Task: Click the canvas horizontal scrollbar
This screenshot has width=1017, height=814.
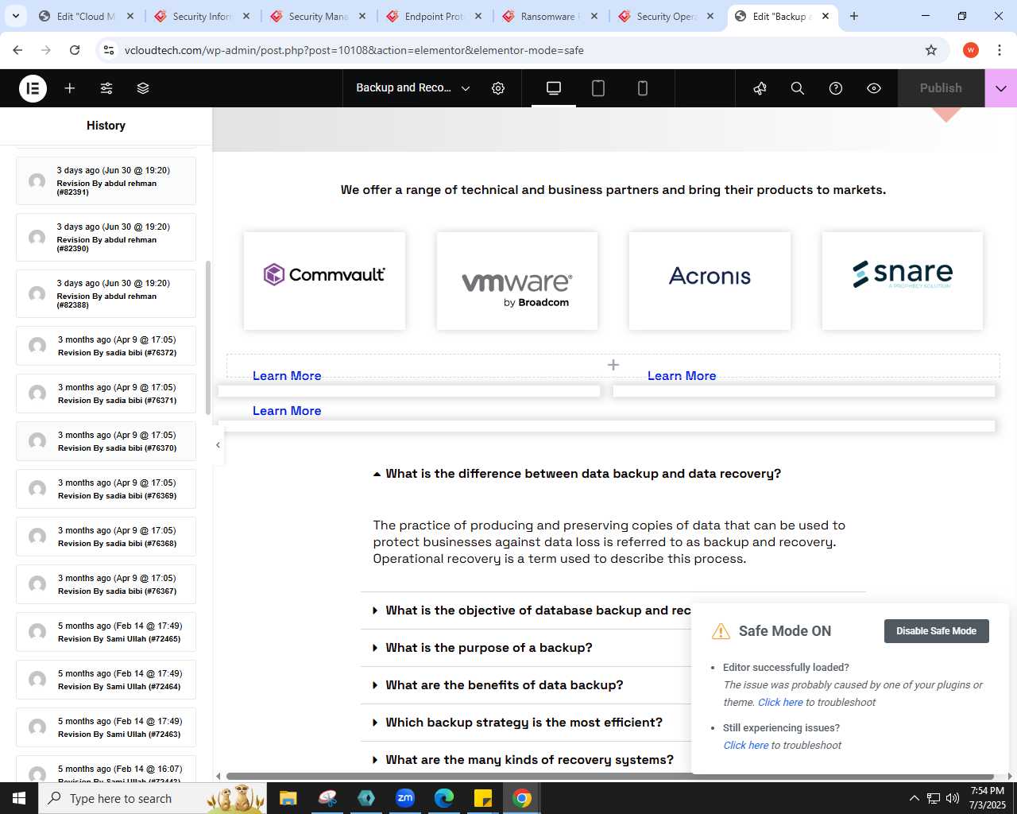Action: pos(610,776)
